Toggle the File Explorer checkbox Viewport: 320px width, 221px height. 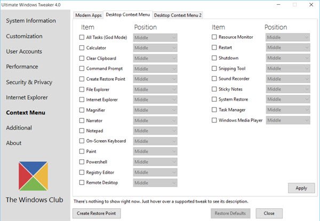click(82, 89)
